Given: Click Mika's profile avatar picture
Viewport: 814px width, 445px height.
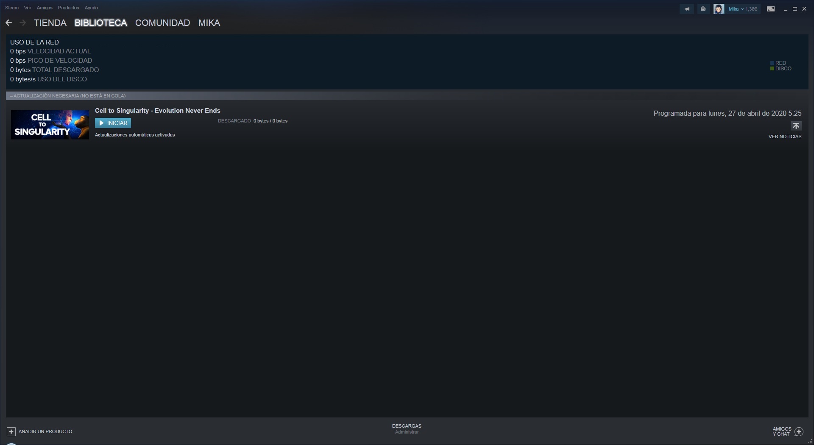Looking at the screenshot, I should pyautogui.click(x=719, y=9).
